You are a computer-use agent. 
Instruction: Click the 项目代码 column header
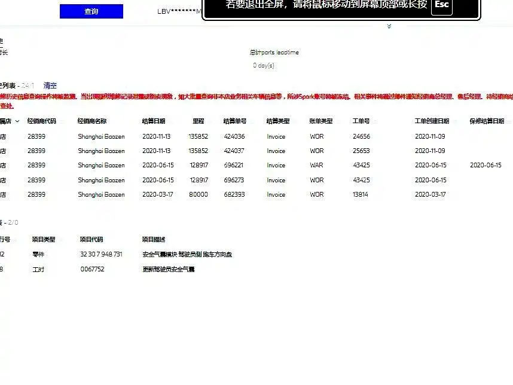click(91, 240)
